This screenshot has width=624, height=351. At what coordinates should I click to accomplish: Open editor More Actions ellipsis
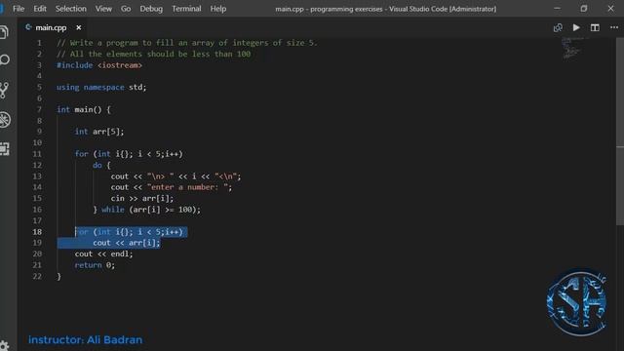click(x=614, y=27)
